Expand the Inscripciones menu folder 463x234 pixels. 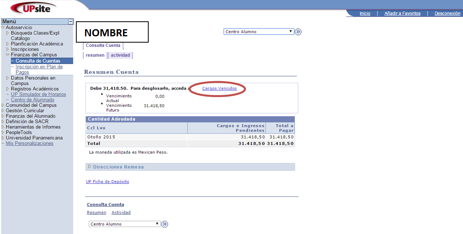point(8,49)
